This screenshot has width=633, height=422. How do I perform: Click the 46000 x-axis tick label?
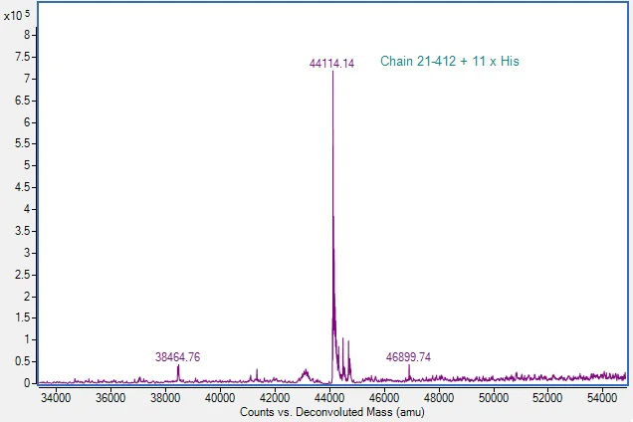[383, 398]
